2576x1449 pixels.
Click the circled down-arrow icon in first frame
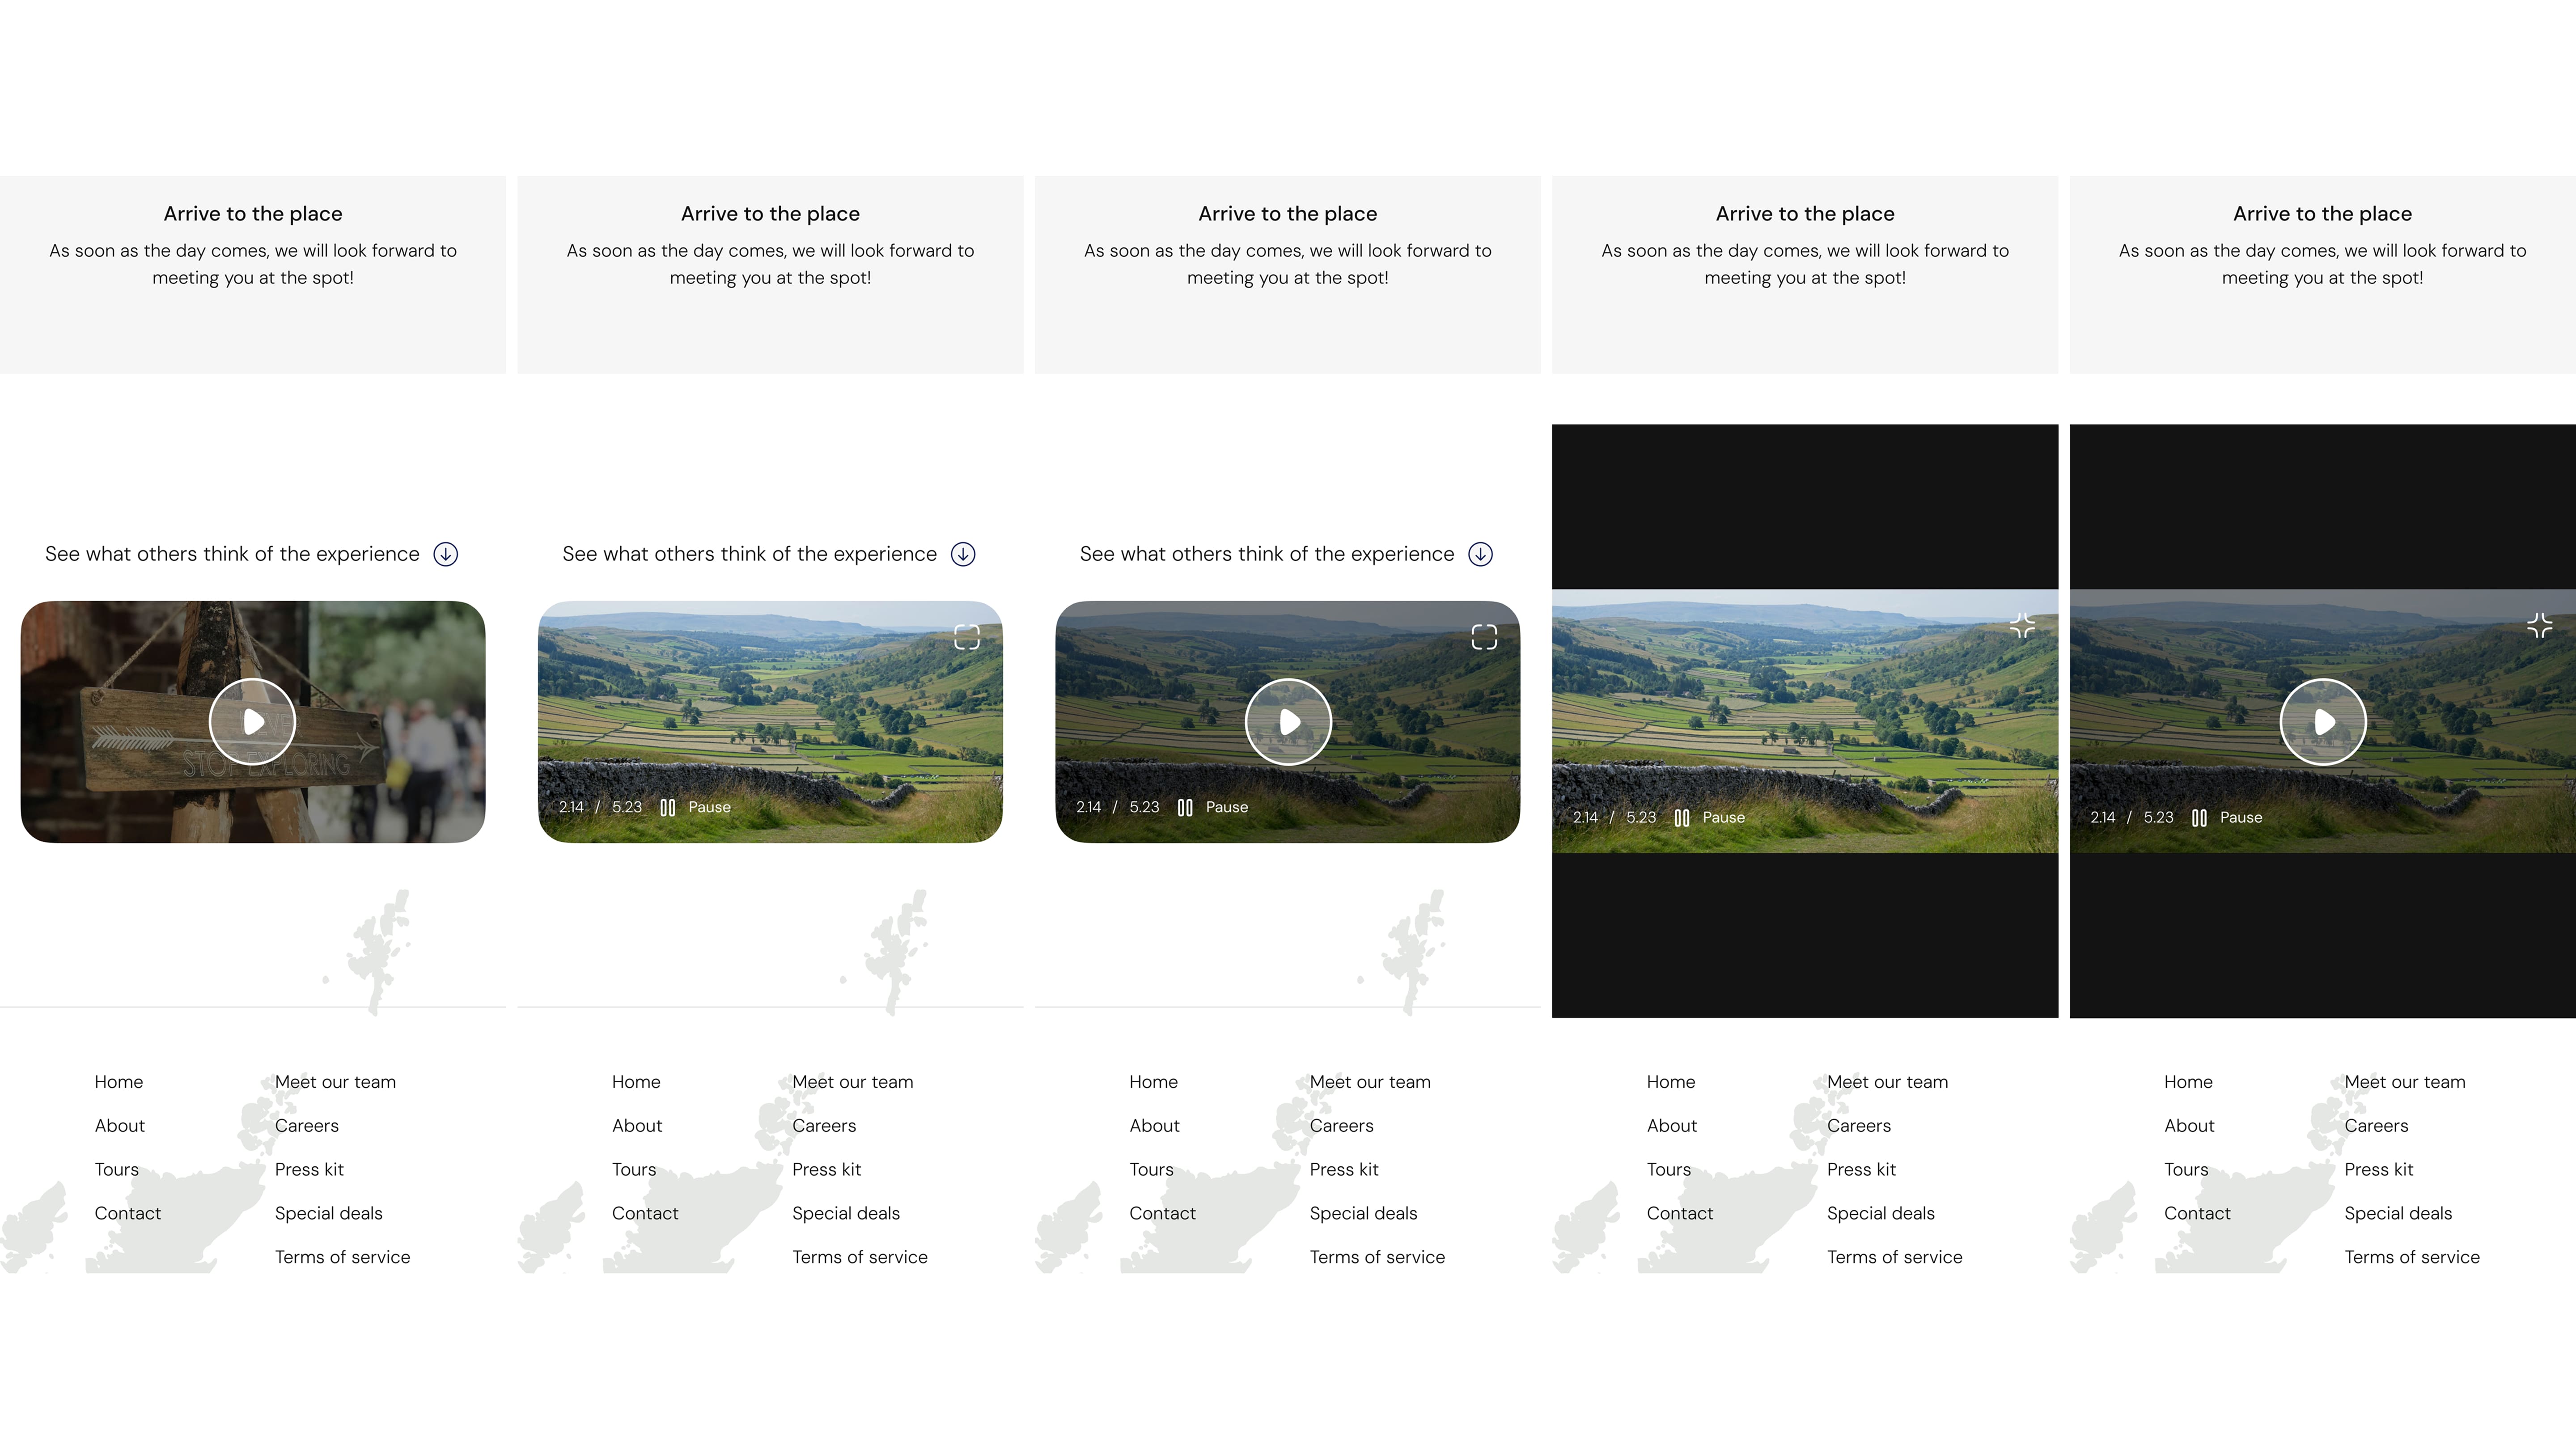[445, 554]
